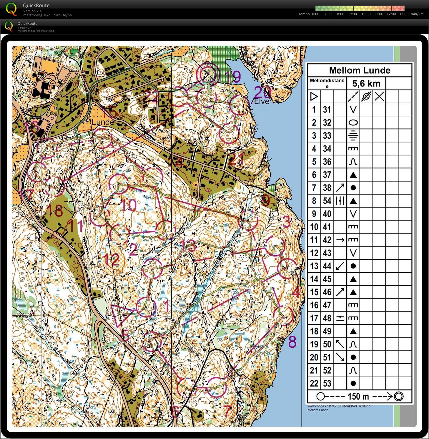Click the purple control number 8 on the map
Image resolution: width=429 pixels, height=439 pixels.
(292, 342)
